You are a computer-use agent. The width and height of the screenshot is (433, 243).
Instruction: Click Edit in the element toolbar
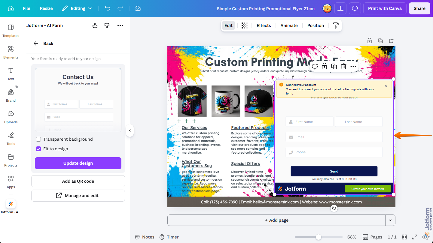[228, 25]
